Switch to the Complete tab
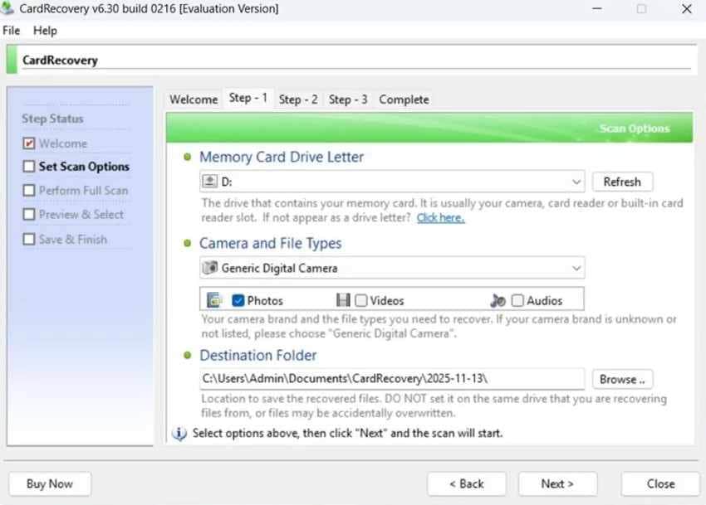The height and width of the screenshot is (505, 706). point(404,100)
